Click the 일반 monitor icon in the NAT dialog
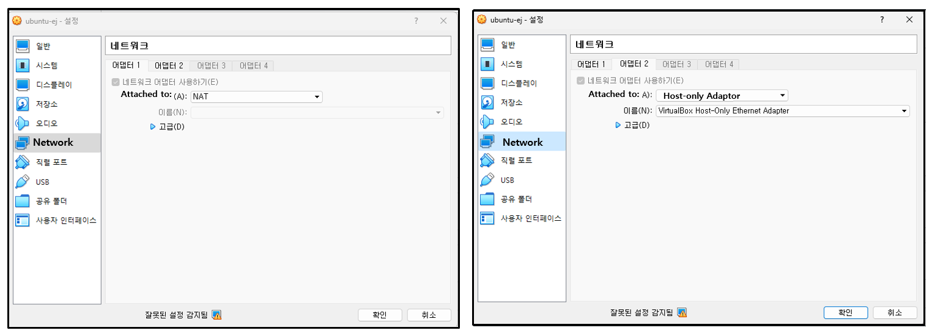932x333 pixels. 23,46
